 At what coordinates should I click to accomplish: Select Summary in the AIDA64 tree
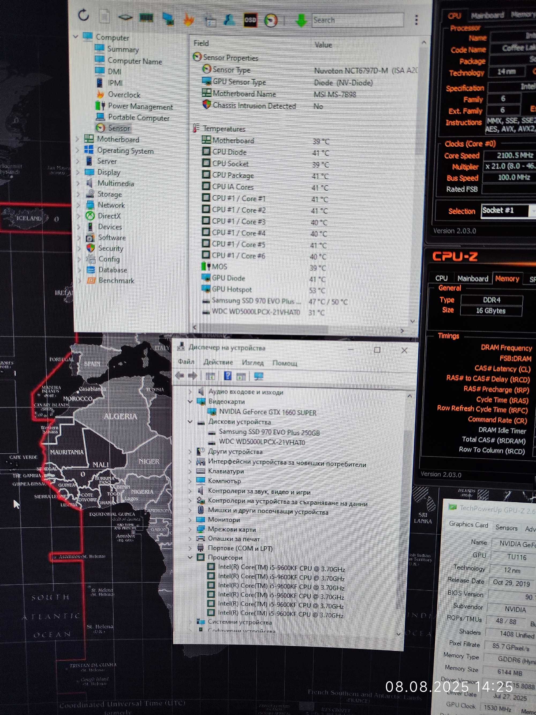(x=123, y=49)
